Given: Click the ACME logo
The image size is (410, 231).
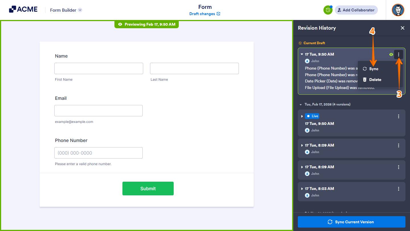Looking at the screenshot, I should coord(23,9).
